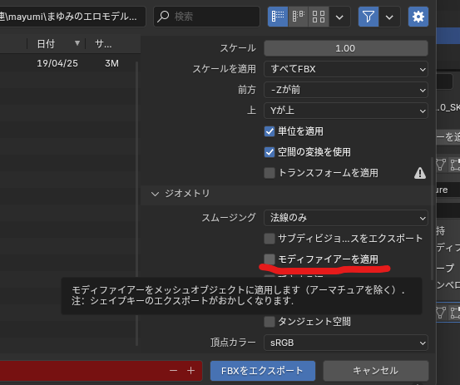Decrement filename number with minus button

click(x=173, y=371)
